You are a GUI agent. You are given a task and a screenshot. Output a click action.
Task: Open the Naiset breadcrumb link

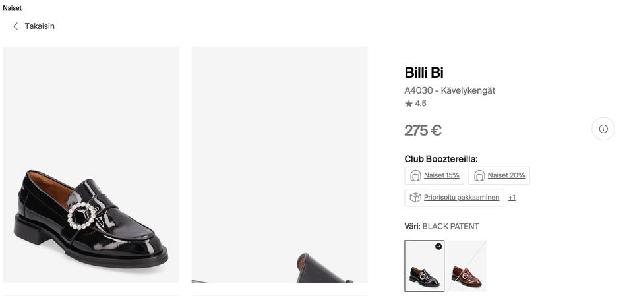pos(13,8)
